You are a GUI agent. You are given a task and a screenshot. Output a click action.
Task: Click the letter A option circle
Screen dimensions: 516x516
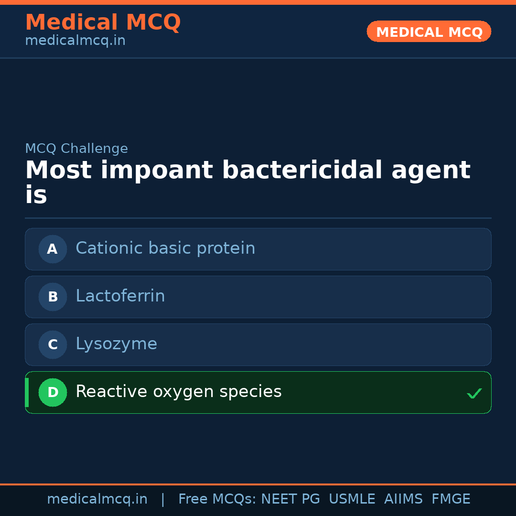pyautogui.click(x=53, y=249)
